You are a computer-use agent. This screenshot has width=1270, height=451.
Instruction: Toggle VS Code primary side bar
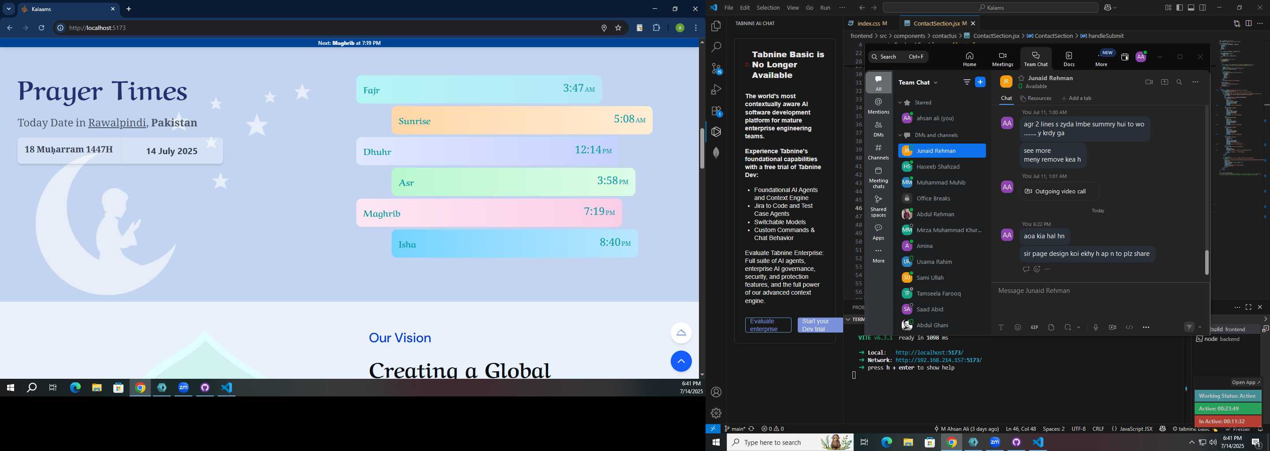[1179, 8]
